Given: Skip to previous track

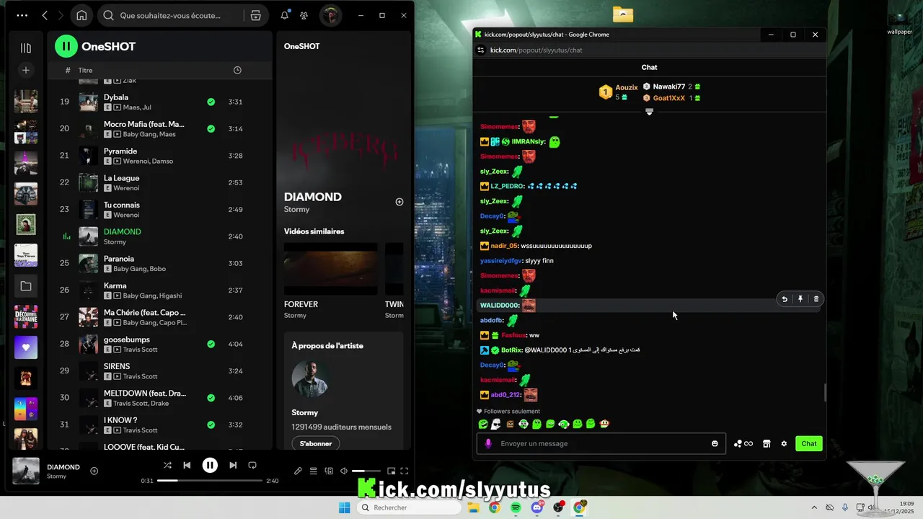Looking at the screenshot, I should pyautogui.click(x=187, y=465).
